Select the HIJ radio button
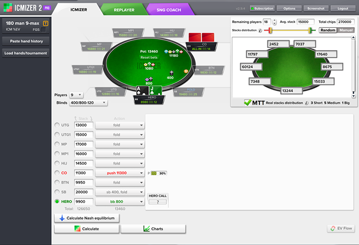Viewport: 359px width, 245px height. point(57,163)
